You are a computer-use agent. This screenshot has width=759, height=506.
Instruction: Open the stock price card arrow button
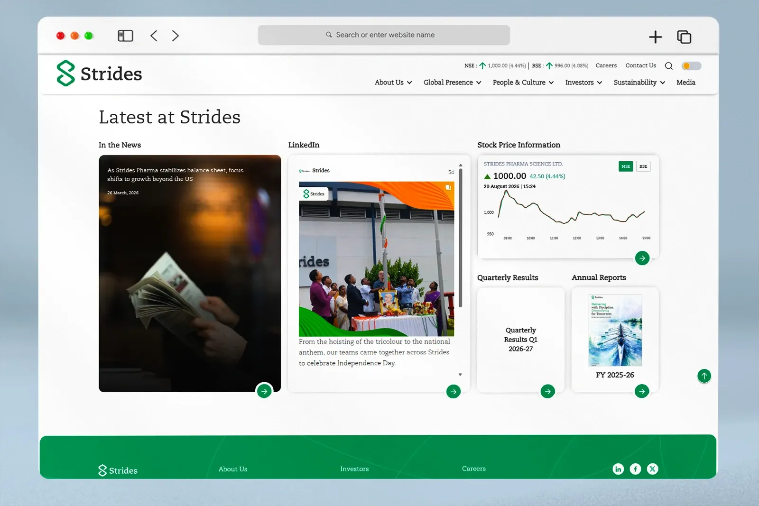[x=642, y=258]
